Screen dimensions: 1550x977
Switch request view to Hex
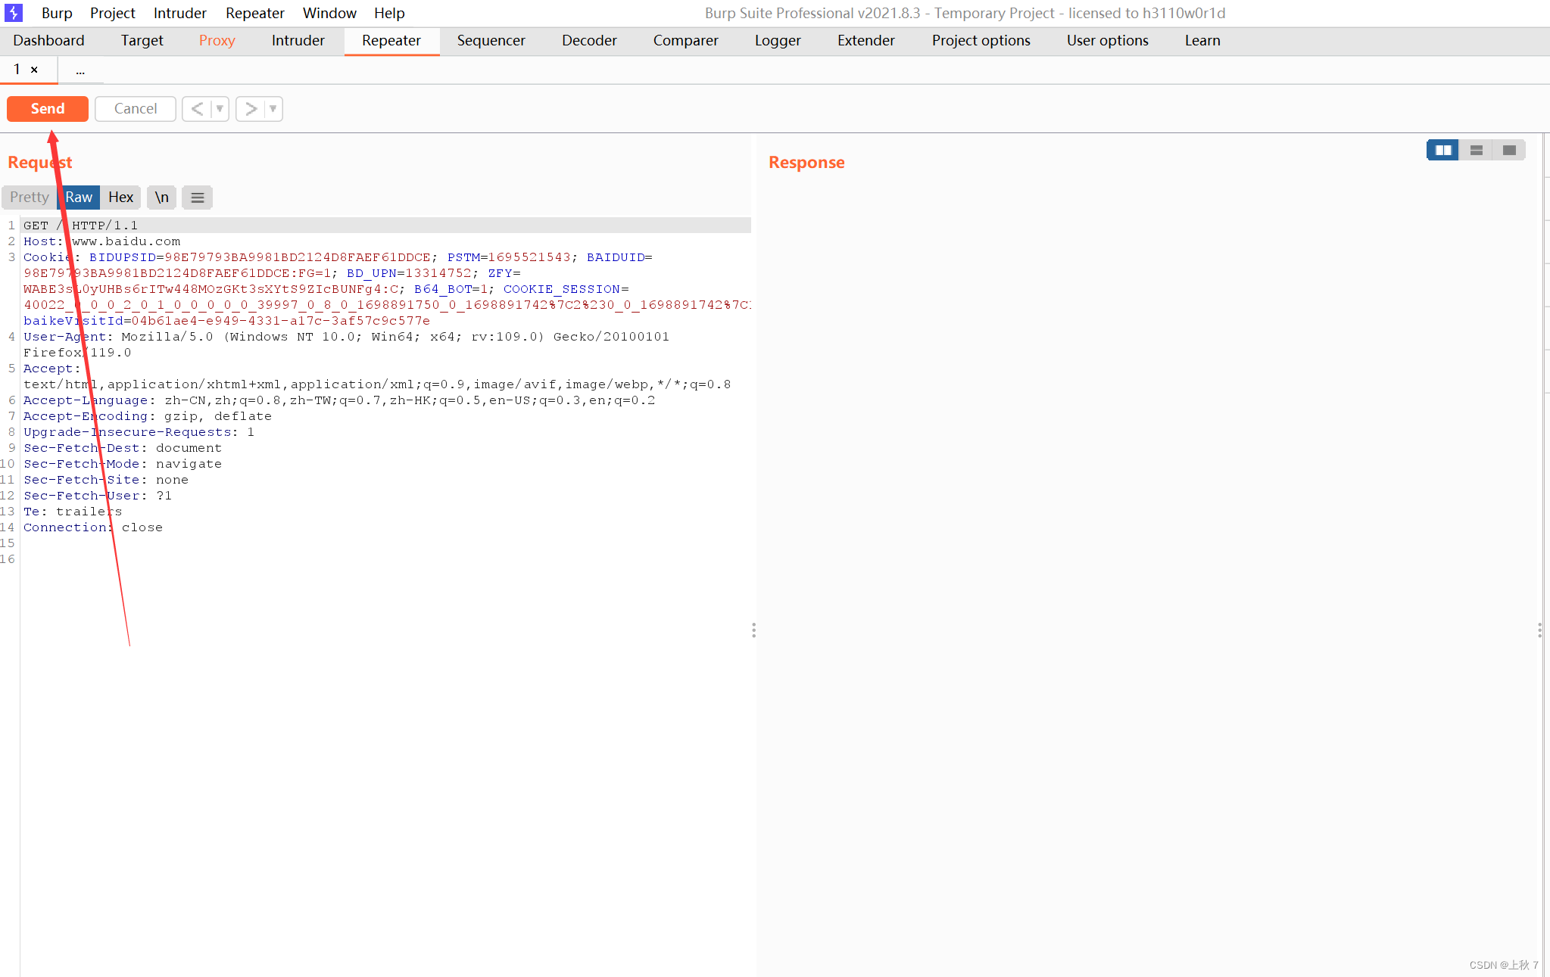pos(120,198)
